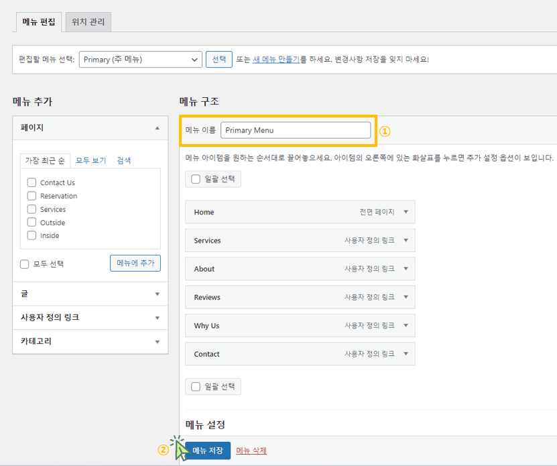Click the Why Us menu item title
The image size is (557, 466).
[x=206, y=326]
